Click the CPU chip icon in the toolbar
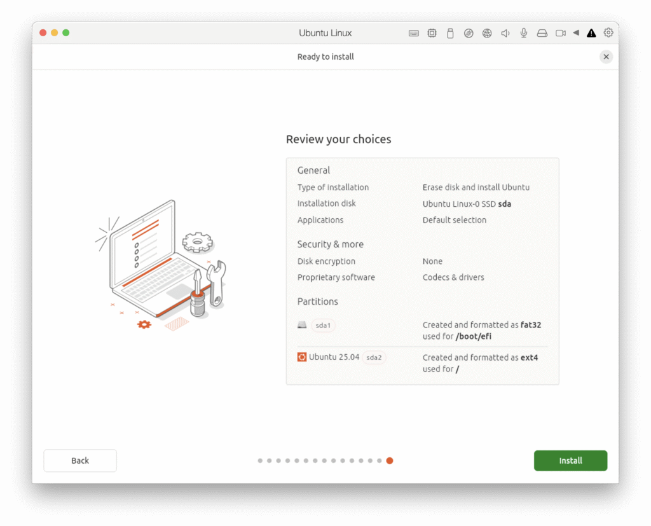The image size is (651, 526). point(432,33)
